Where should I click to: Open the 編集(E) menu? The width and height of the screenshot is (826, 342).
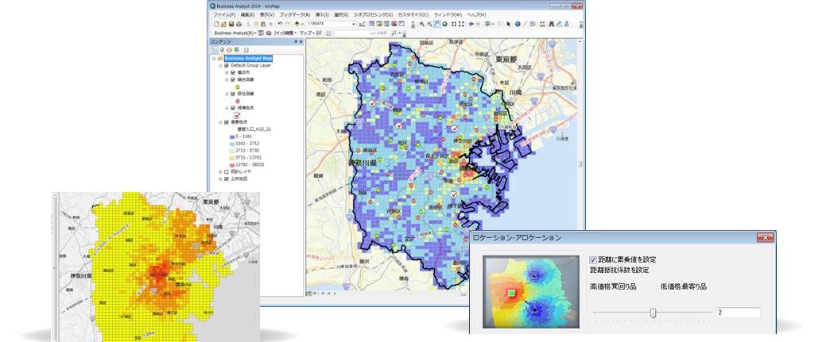247,15
